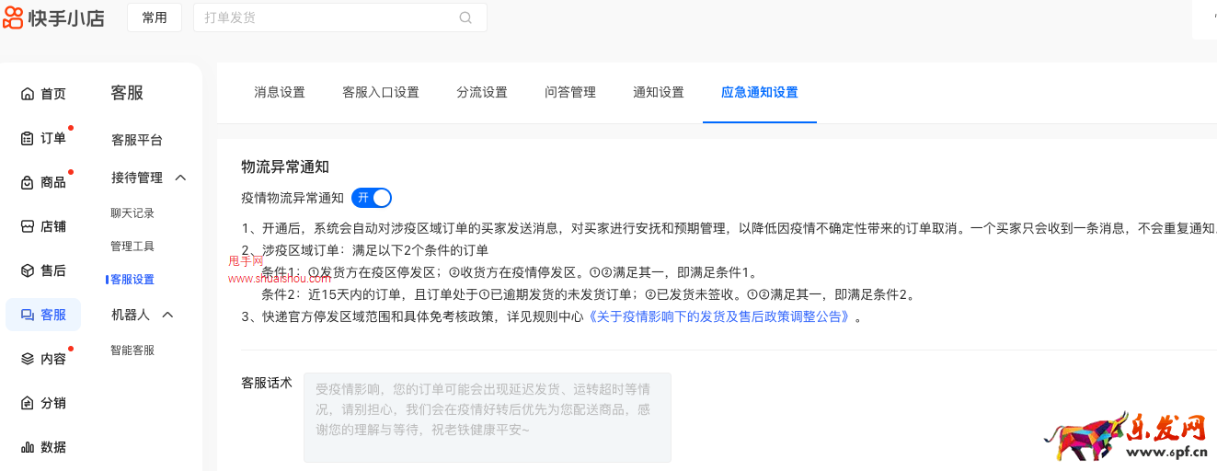The width and height of the screenshot is (1217, 471).
Task: Open the 分流设置 tab
Action: pyautogui.click(x=482, y=92)
